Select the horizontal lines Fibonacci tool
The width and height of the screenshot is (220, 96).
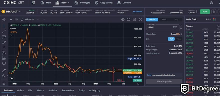[x=4, y=37]
